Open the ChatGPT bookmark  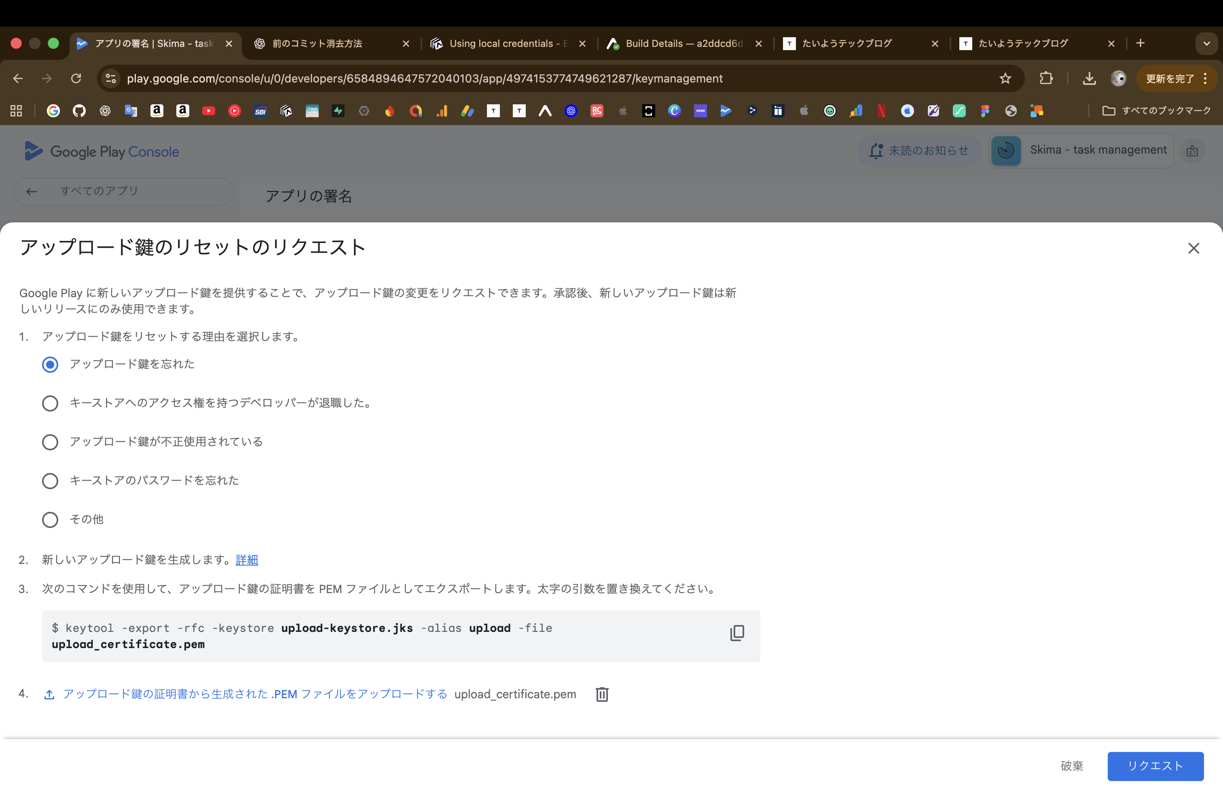[105, 111]
